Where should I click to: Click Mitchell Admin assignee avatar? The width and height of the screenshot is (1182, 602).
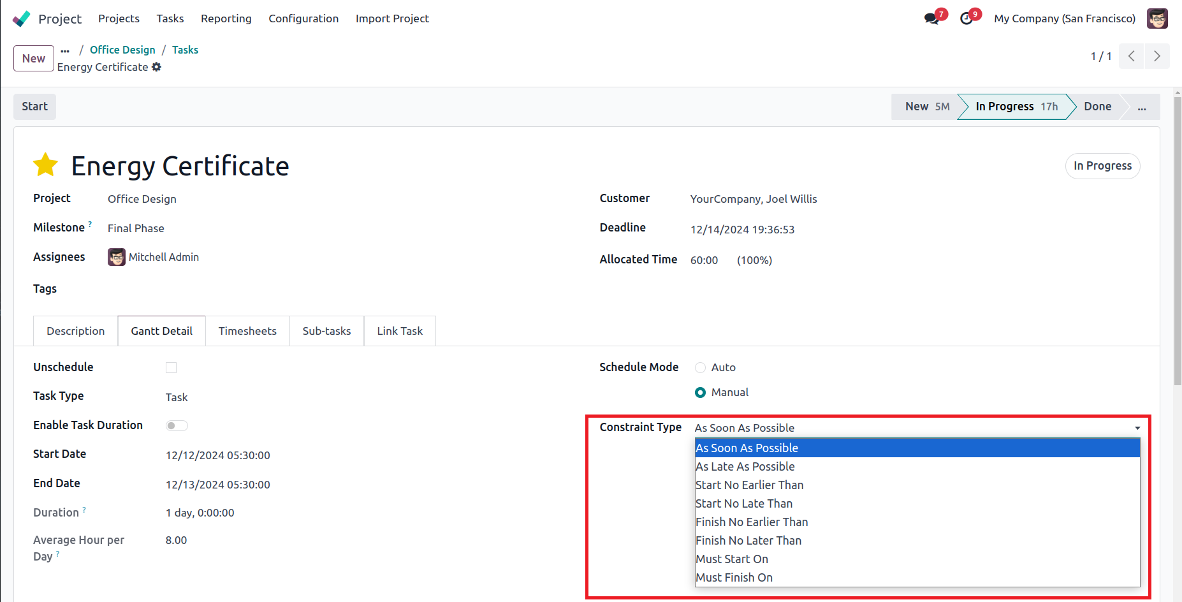pyautogui.click(x=117, y=257)
